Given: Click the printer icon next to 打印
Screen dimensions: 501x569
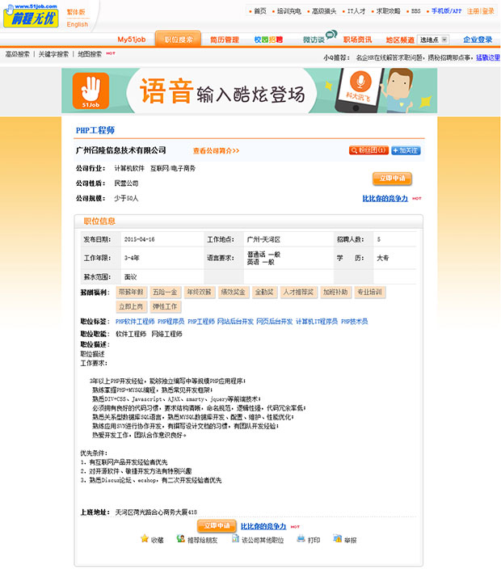Looking at the screenshot, I should tap(301, 539).
